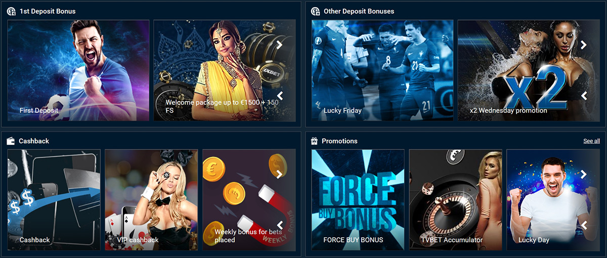Click the Other Deposit Bonuses section icon
The height and width of the screenshot is (258, 607).
(x=315, y=11)
